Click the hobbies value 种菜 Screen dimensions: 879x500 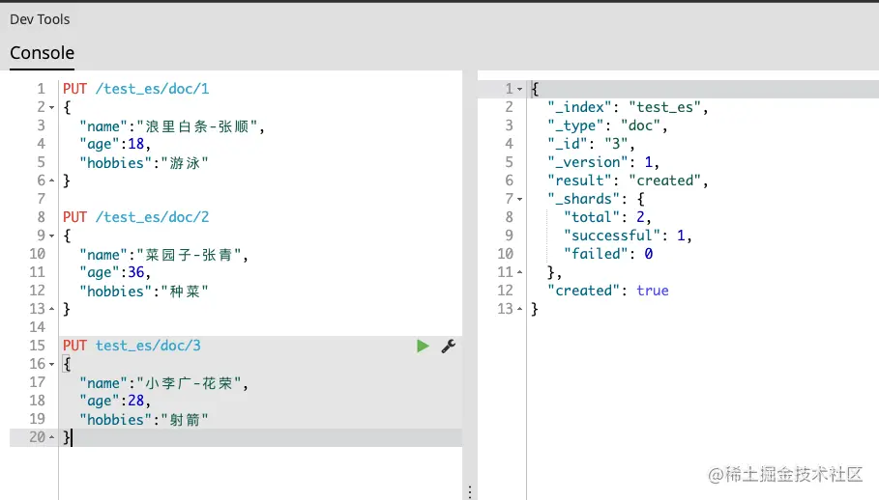coord(185,292)
